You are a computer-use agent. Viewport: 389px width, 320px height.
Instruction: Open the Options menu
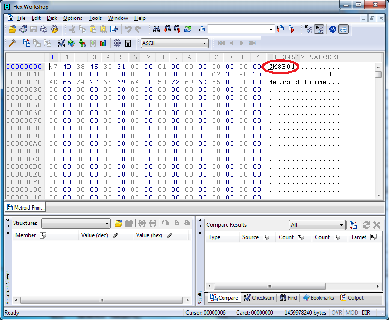click(x=73, y=18)
